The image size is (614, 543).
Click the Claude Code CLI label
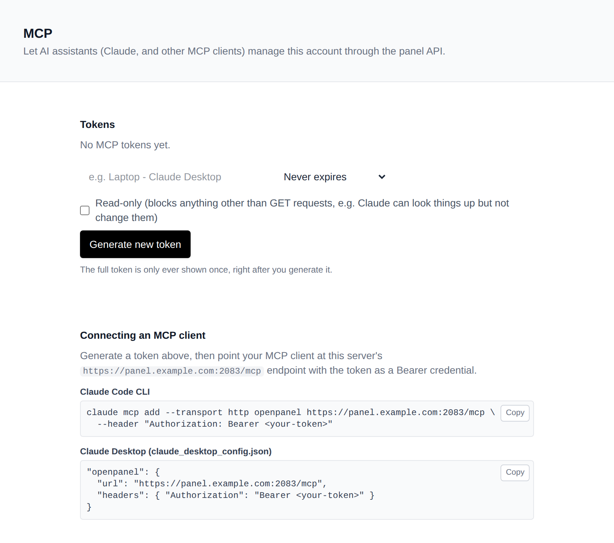click(115, 392)
